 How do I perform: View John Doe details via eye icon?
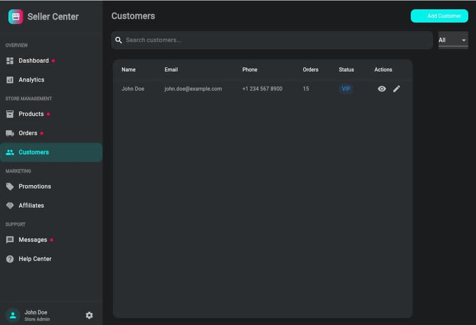click(x=382, y=89)
